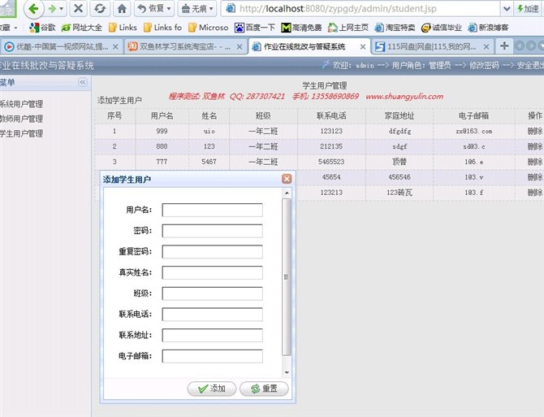Click the 真实姓名 input field
The width and height of the screenshot is (544, 417).
tap(213, 272)
